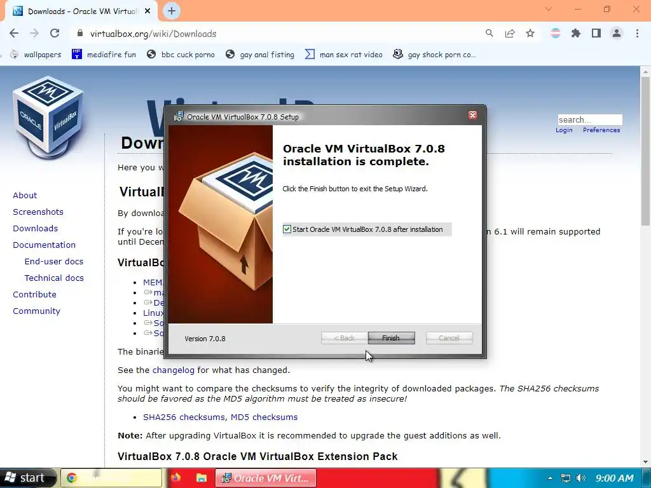The height and width of the screenshot is (488, 651).
Task: Show hidden tray icons arrow
Action: tap(550, 478)
